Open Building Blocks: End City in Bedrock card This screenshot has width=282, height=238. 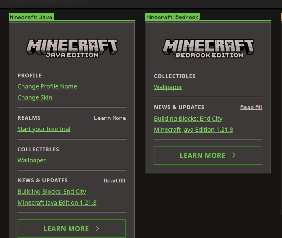point(188,119)
